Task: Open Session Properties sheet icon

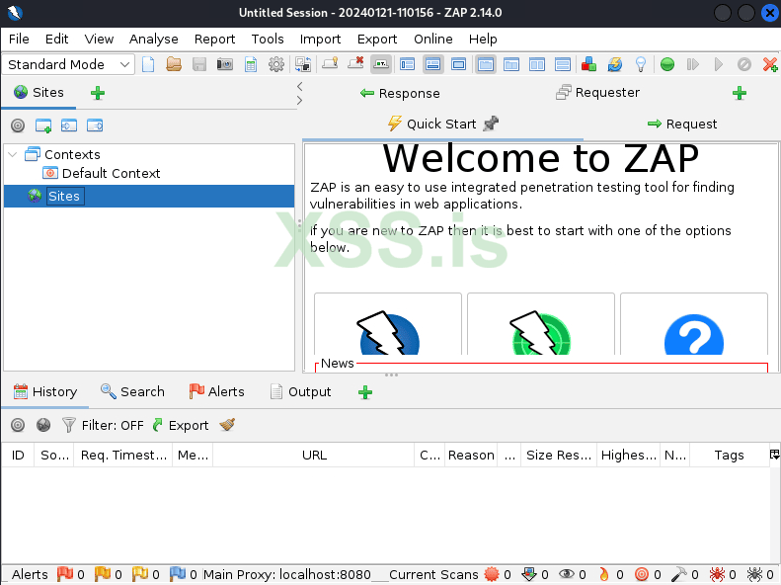Action: click(x=251, y=64)
